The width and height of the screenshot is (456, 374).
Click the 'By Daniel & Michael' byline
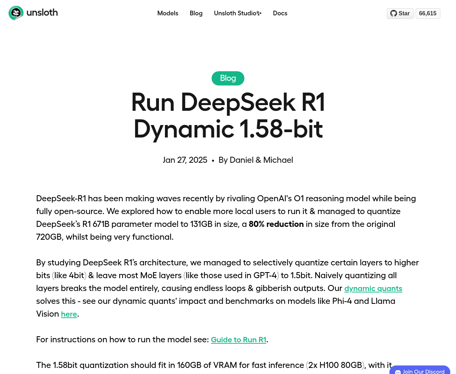[256, 160]
